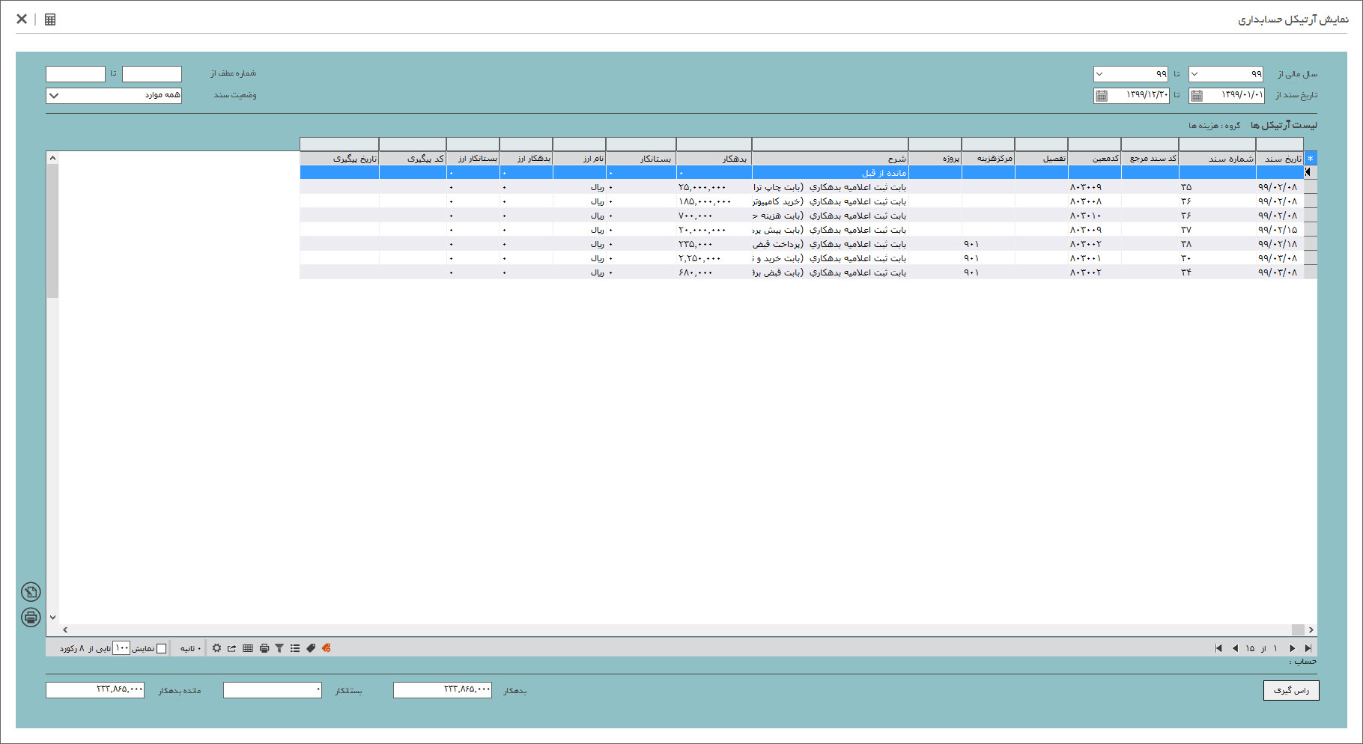
Task: Click the کدمعین column header
Action: 1095,159
